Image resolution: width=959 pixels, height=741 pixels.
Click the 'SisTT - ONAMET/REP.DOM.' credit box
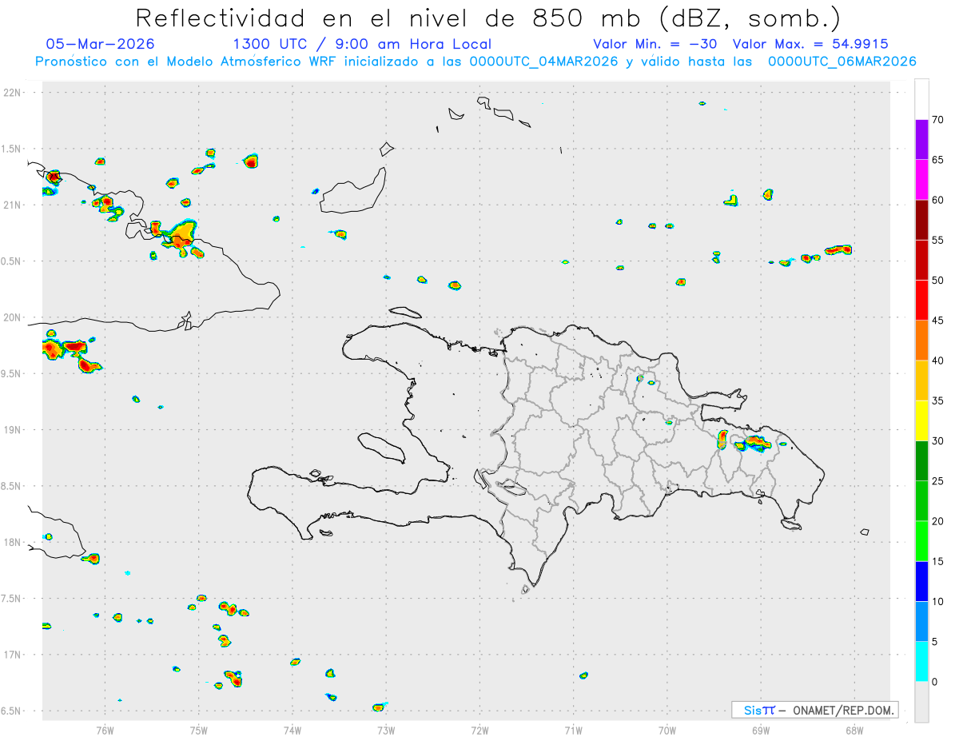[814, 710]
